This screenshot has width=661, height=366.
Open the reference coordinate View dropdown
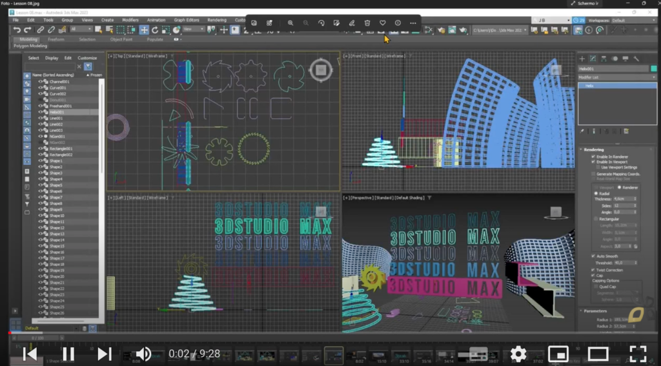click(x=194, y=30)
